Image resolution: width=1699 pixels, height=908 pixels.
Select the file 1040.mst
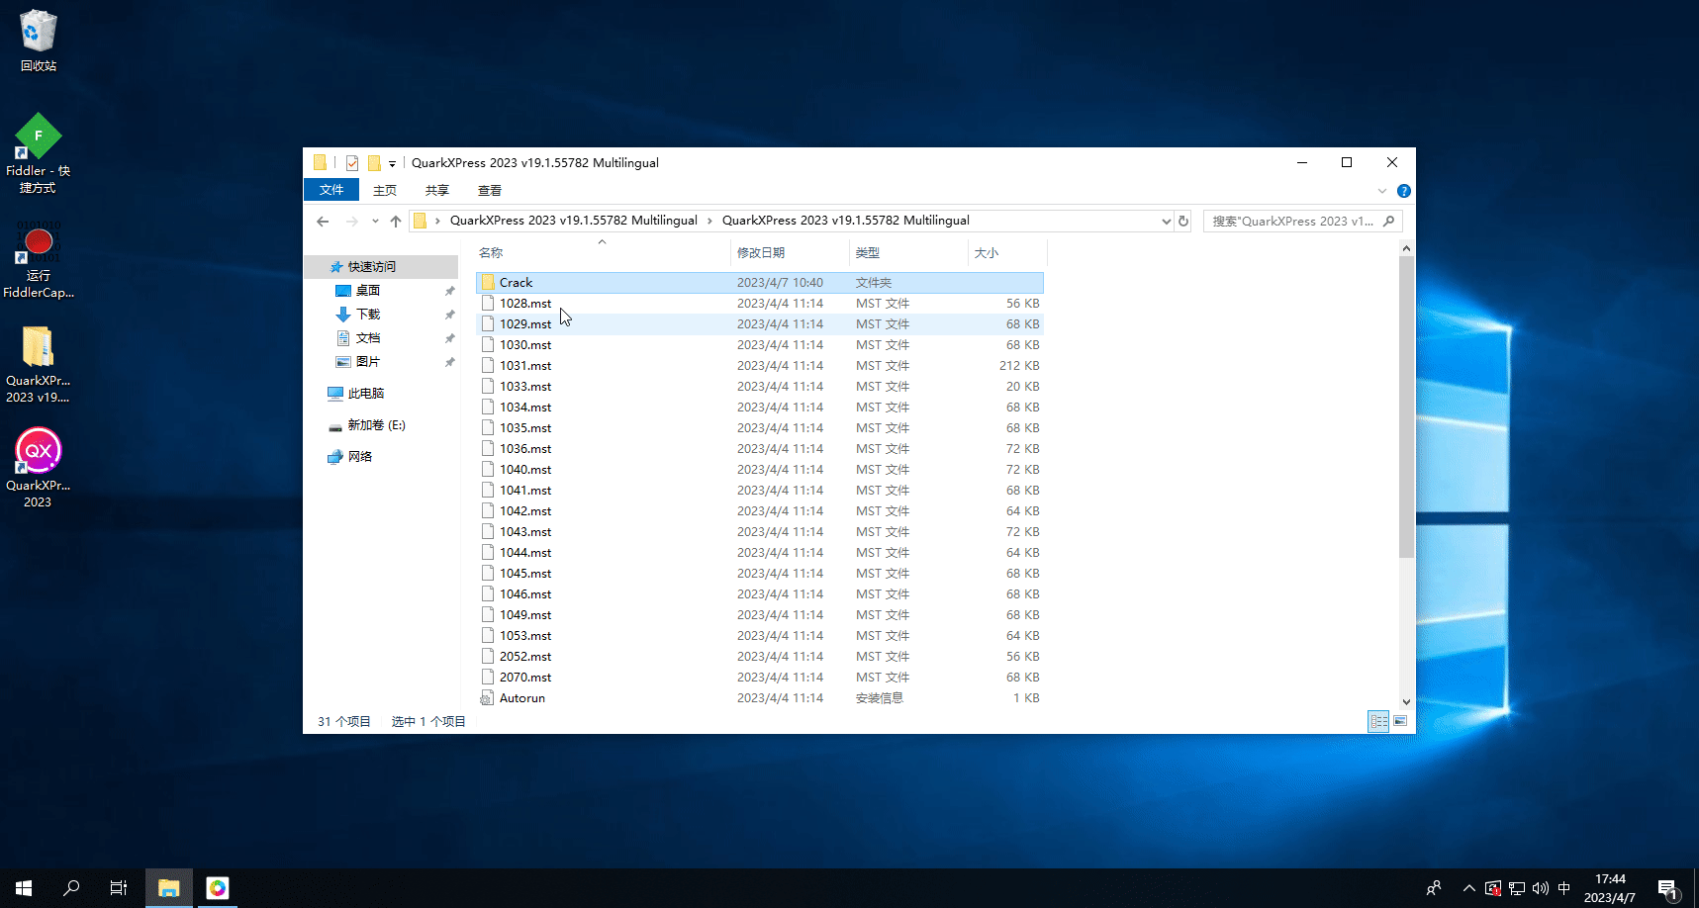pos(760,470)
